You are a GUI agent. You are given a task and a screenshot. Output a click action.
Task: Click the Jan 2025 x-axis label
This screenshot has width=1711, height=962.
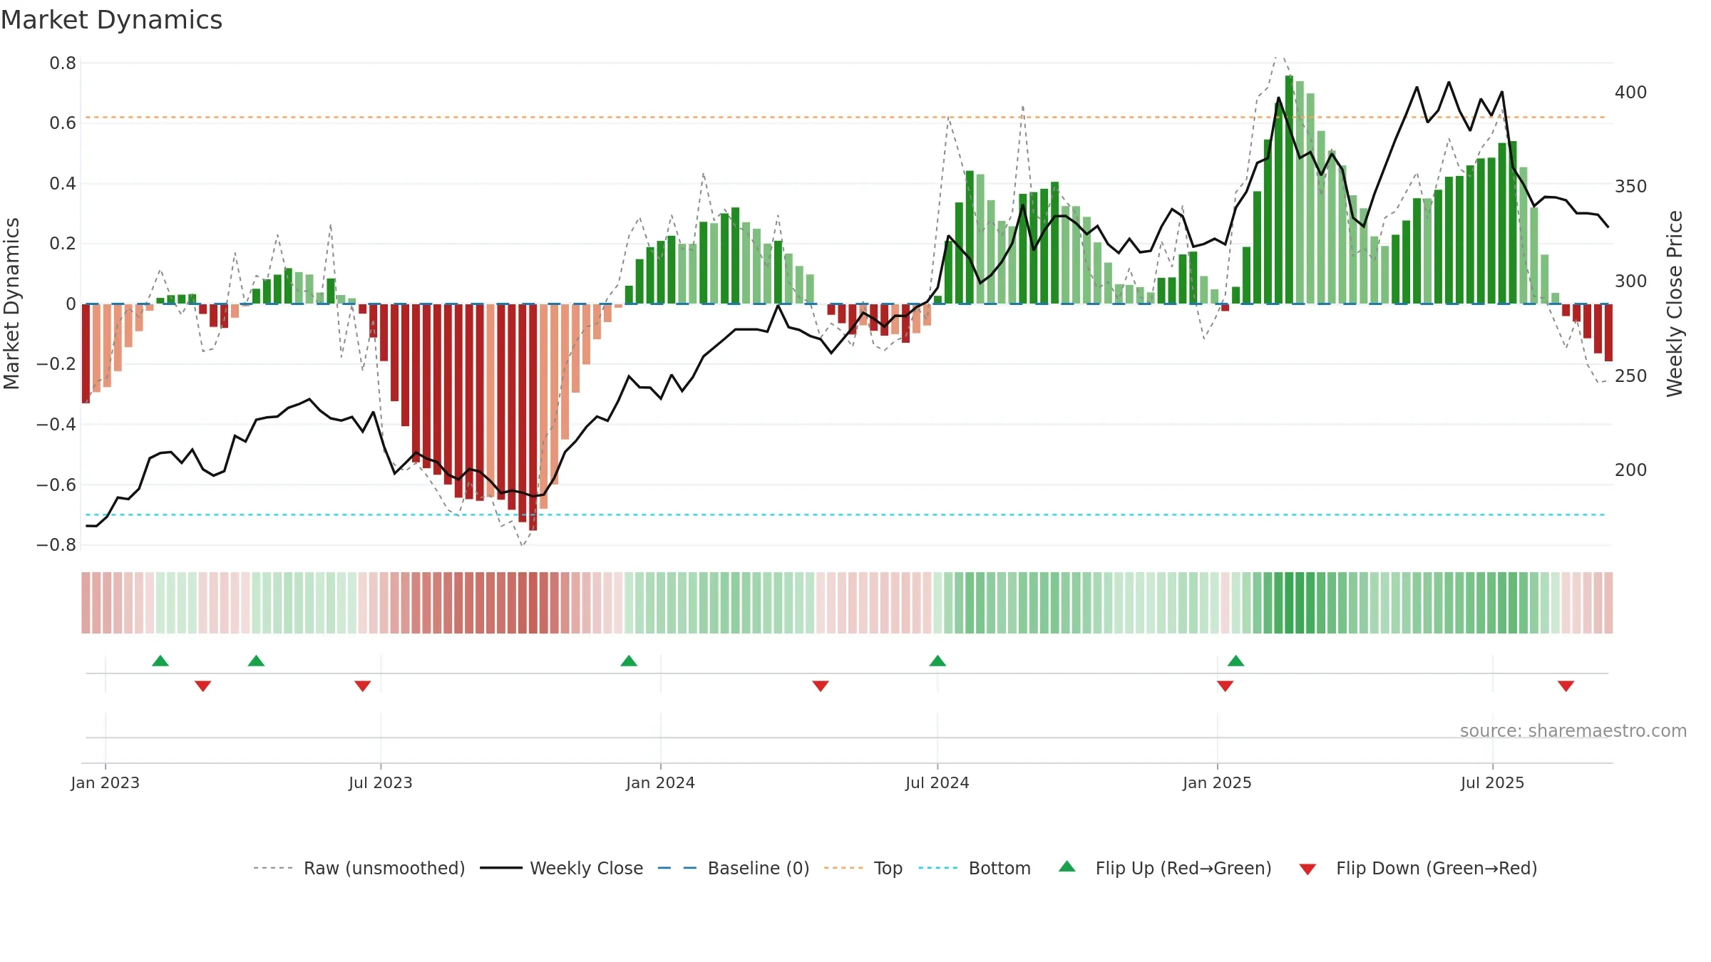click(1218, 782)
